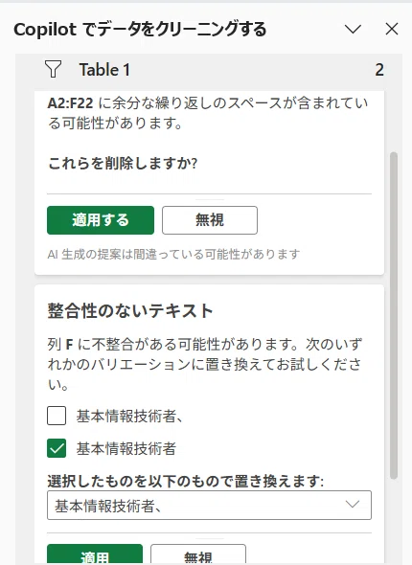Image resolution: width=412 pixels, height=565 pixels.
Task: Close the Copilot data cleaning pane
Action: coord(392,29)
